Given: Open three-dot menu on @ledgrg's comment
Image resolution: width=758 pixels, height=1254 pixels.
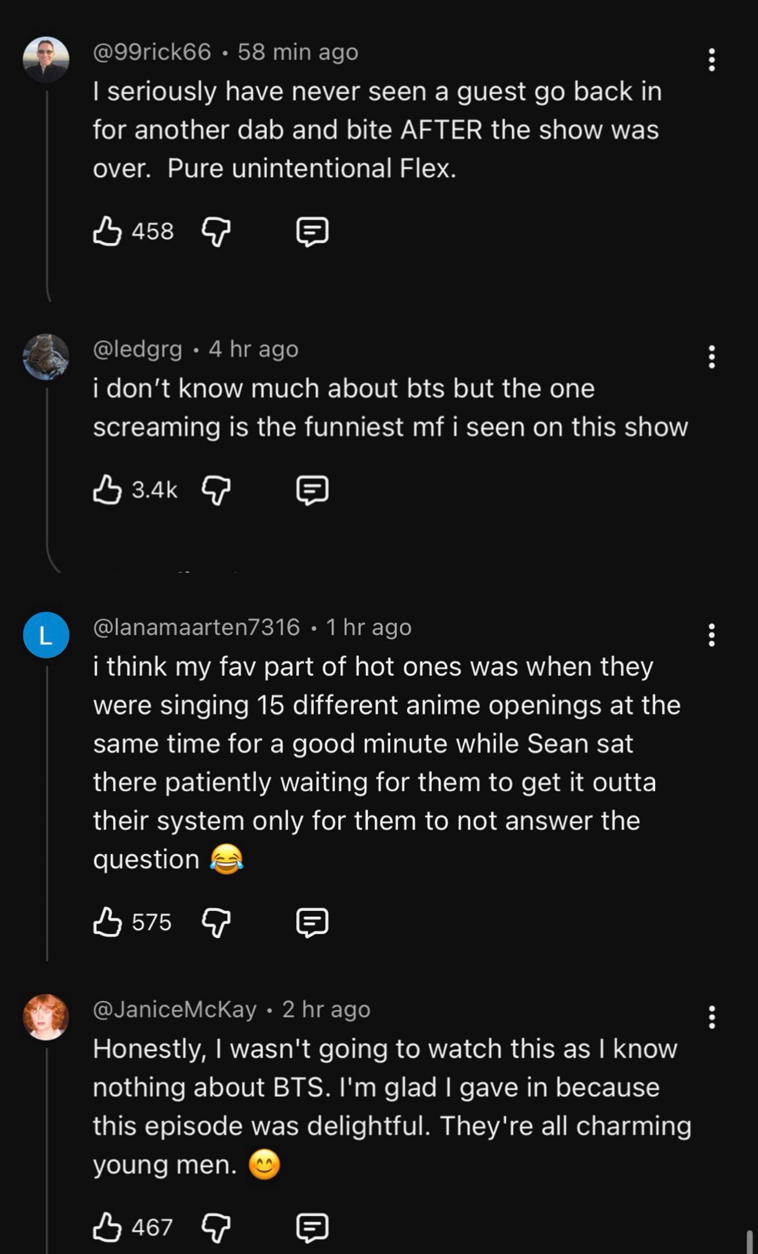Looking at the screenshot, I should [711, 356].
